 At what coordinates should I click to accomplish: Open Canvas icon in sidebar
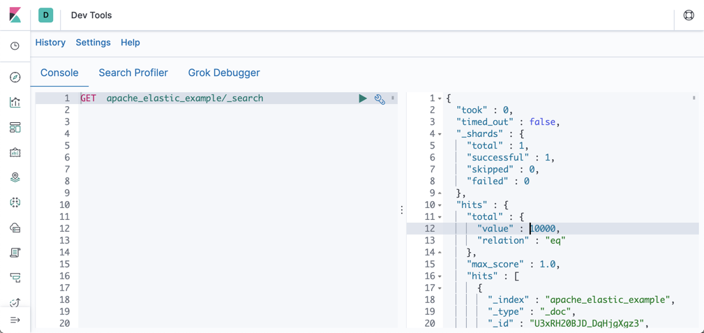pyautogui.click(x=15, y=152)
